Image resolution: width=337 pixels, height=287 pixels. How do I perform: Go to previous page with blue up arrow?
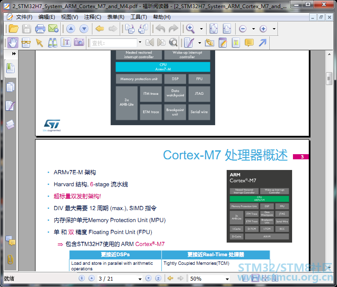coord(71,29)
